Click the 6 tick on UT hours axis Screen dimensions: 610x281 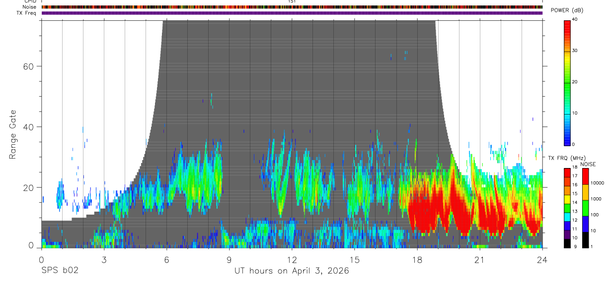[x=166, y=260]
